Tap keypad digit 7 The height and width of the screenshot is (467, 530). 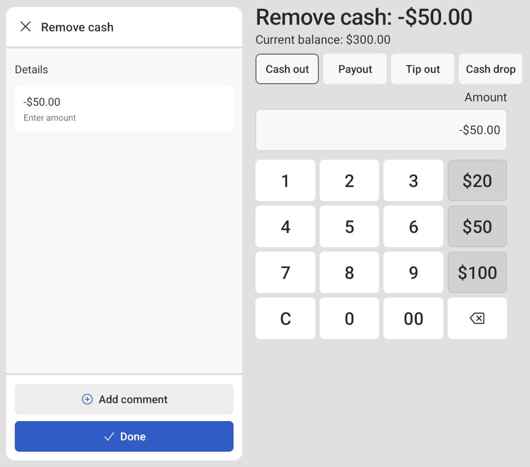pos(286,273)
